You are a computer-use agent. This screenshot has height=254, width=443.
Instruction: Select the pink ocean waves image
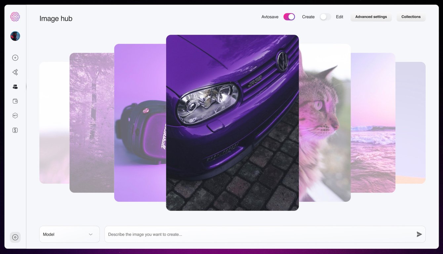pyautogui.click(x=373, y=123)
